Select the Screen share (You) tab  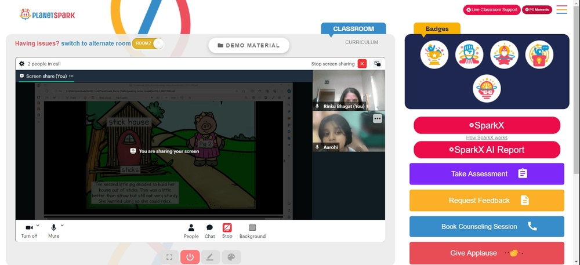coord(46,76)
